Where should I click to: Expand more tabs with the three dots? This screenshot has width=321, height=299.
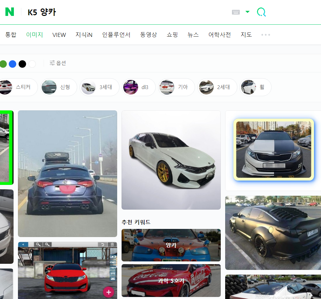click(x=265, y=35)
